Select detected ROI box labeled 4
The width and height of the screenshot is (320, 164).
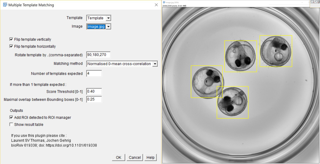click(232, 102)
